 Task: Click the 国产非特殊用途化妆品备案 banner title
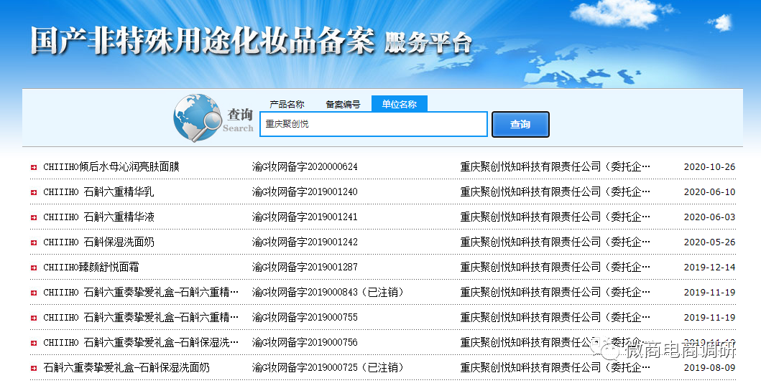point(203,41)
